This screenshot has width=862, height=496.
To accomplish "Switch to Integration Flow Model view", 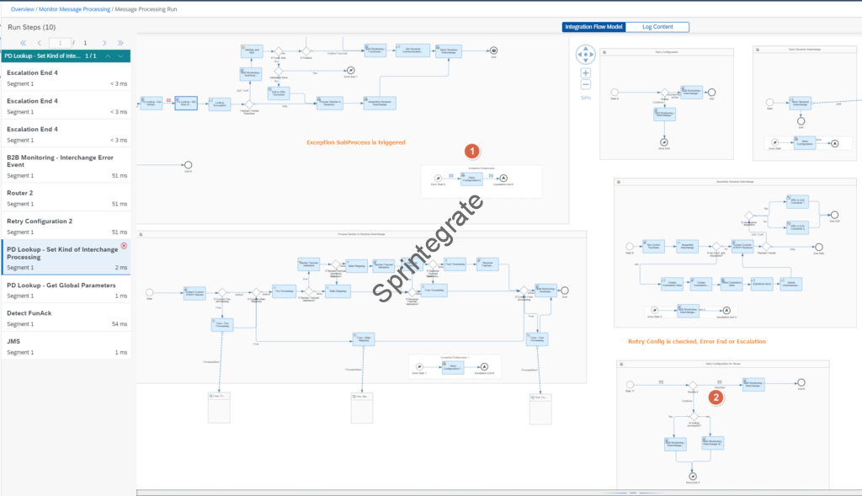I will 593,27.
